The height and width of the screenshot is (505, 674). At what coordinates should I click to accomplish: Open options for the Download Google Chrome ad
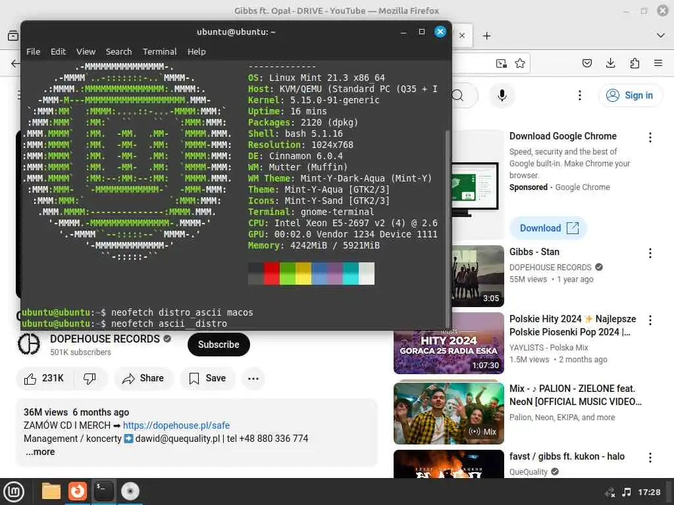(650, 137)
